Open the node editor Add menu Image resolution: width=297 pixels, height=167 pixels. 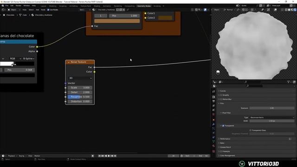click(37, 10)
